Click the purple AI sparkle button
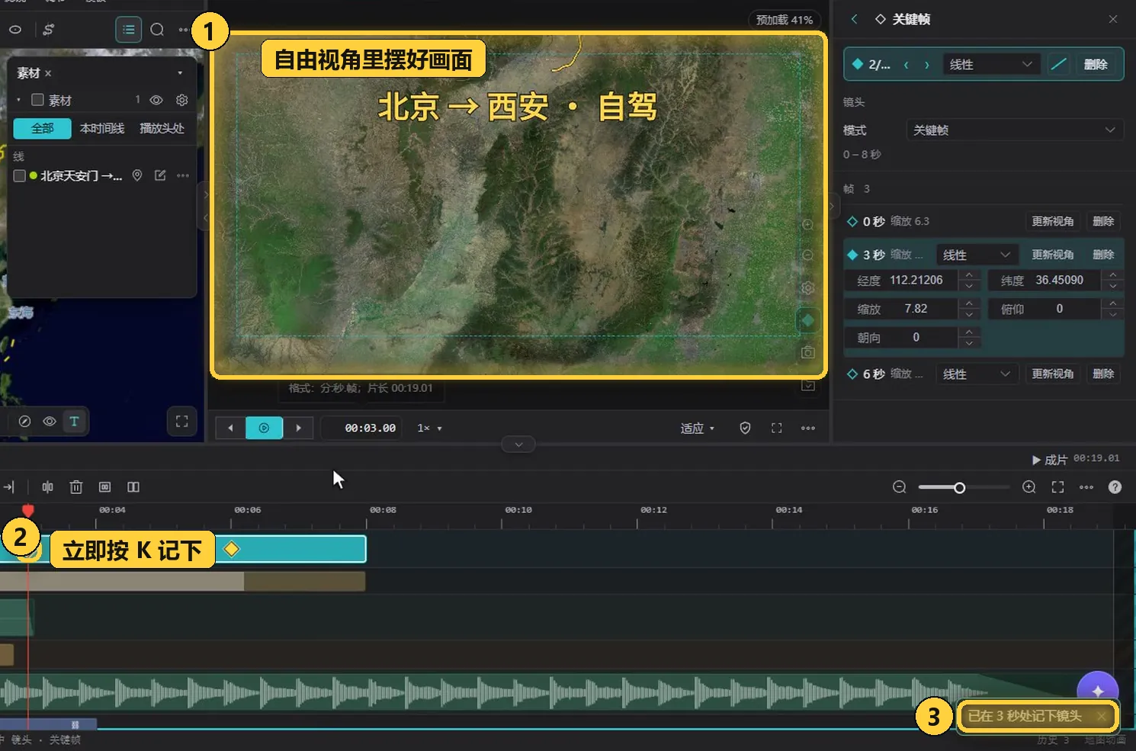 click(x=1098, y=690)
